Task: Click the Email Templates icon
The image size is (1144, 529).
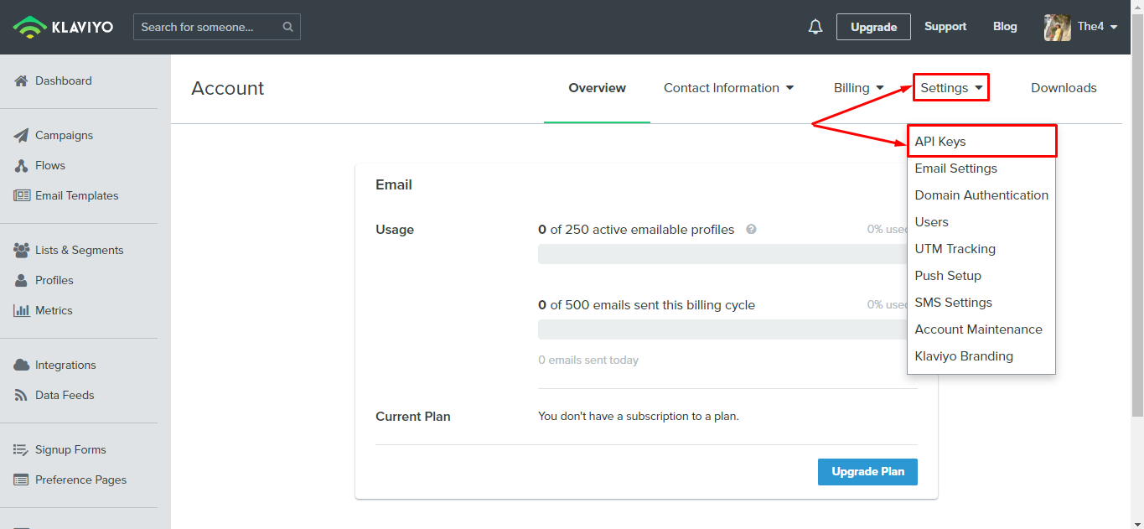Action: 22,196
